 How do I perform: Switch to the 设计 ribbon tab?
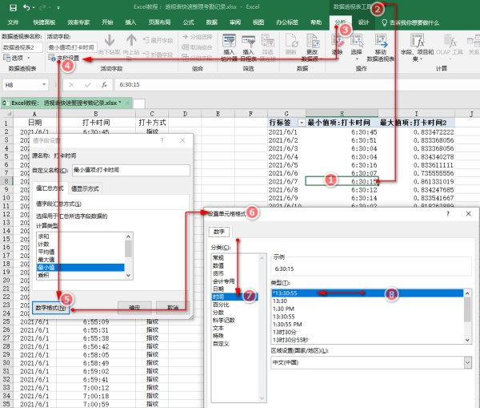pyautogui.click(x=364, y=22)
